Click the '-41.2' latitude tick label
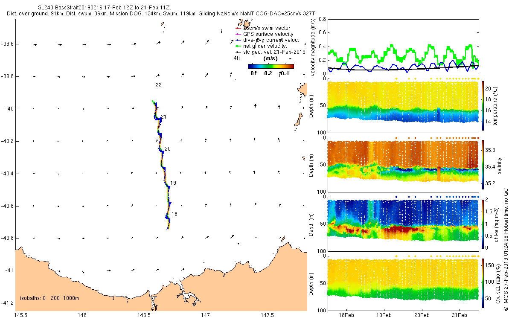 point(7,303)
